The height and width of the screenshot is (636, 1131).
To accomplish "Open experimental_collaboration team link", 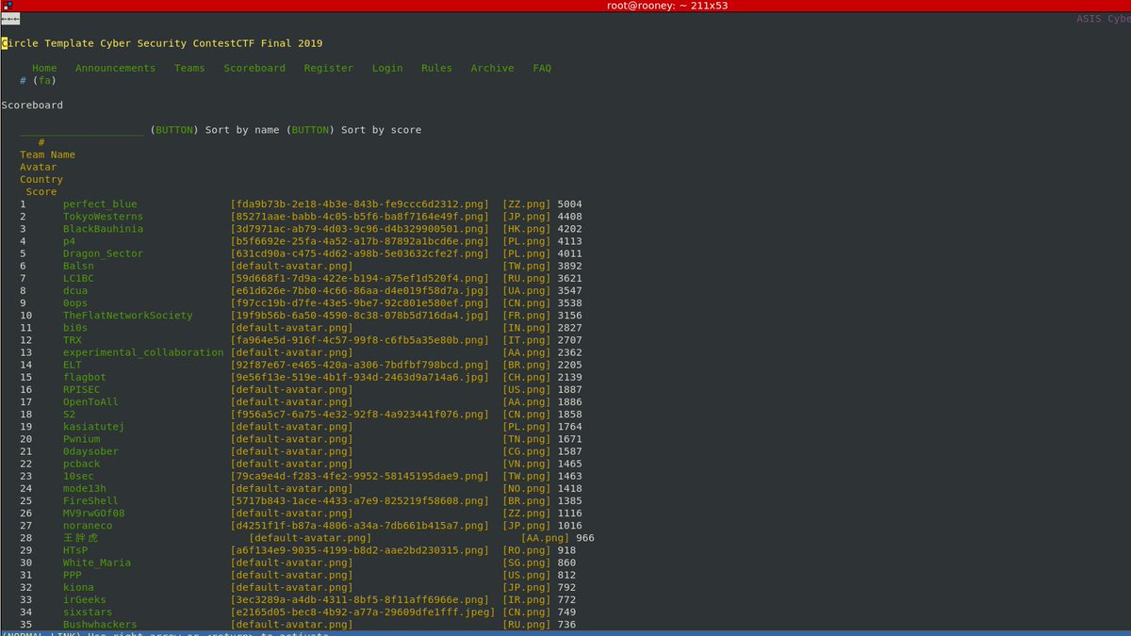I will click(143, 352).
